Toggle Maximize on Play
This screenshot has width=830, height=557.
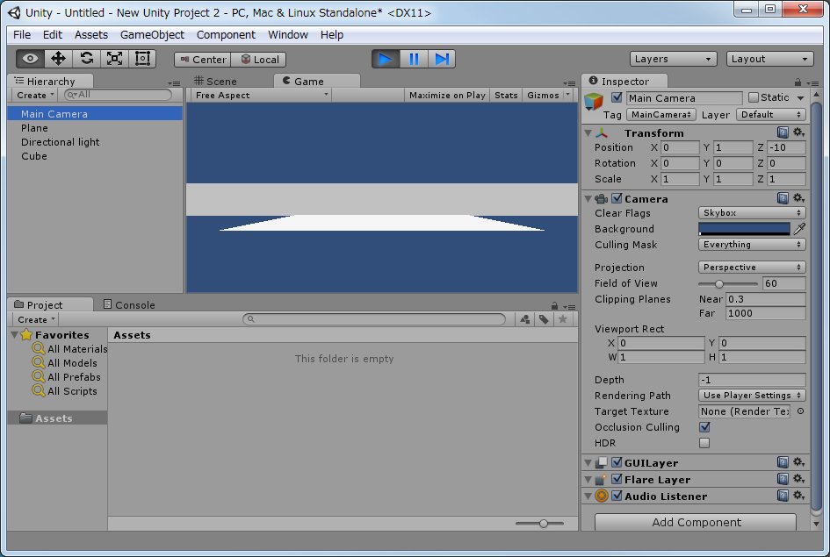tap(447, 95)
